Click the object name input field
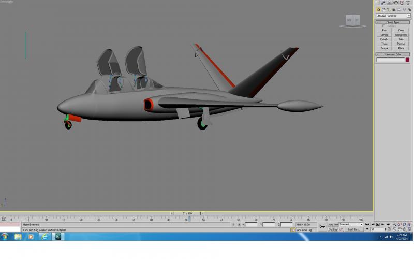Viewport: 414px width, 259px height. point(391,60)
